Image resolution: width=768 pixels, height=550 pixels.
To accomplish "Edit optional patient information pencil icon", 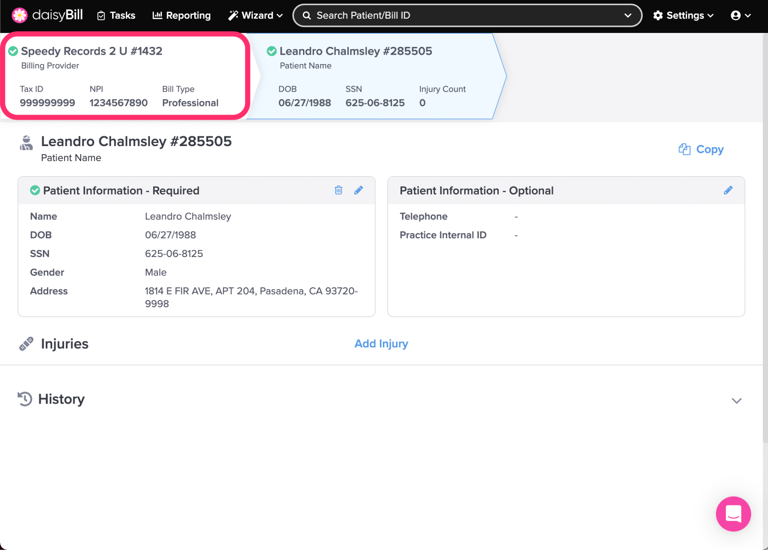I will [x=728, y=190].
